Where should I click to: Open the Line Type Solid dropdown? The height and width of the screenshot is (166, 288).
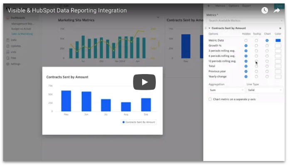265,90
